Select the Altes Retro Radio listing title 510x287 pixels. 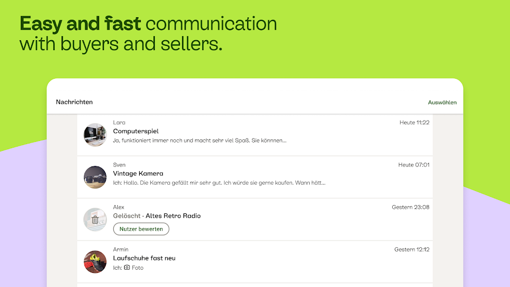pyautogui.click(x=173, y=216)
